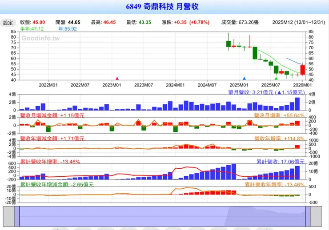Click the blue triangle marker near 2025M01
329x230 pixels.
click(244, 79)
